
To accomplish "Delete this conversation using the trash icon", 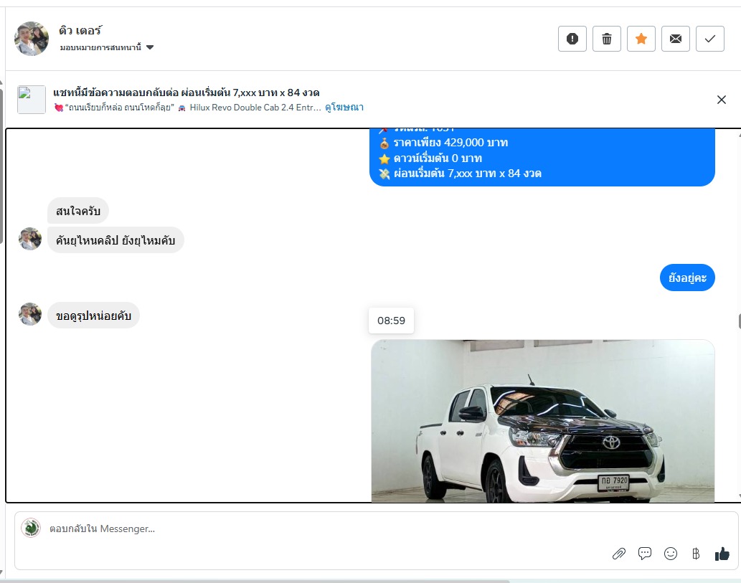I will 607,39.
